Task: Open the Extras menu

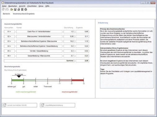Action: click(41, 6)
